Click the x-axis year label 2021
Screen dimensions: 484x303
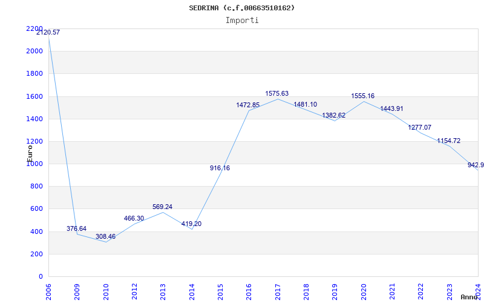tap(392, 292)
